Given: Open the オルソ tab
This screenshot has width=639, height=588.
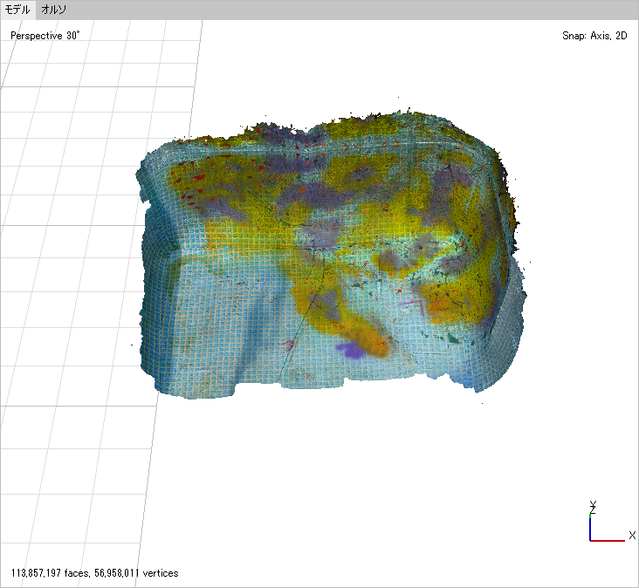Looking at the screenshot, I should [x=53, y=10].
